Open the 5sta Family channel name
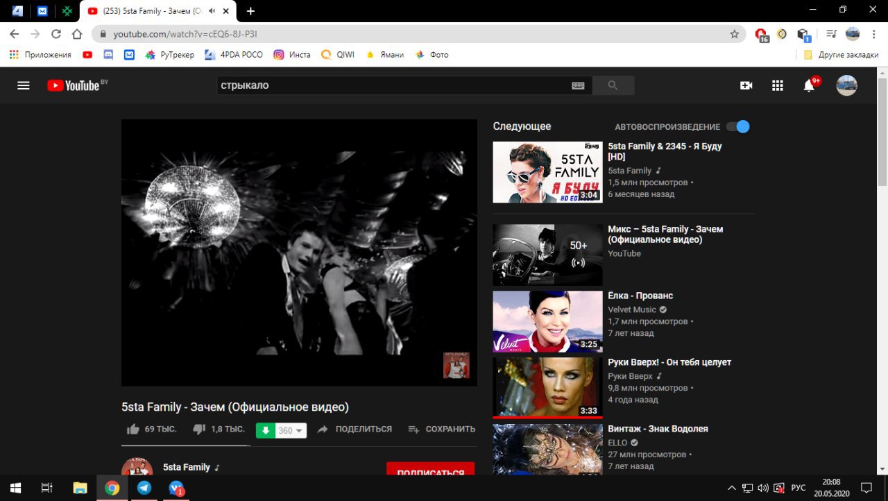Screen dimensions: 888x501 (187, 468)
